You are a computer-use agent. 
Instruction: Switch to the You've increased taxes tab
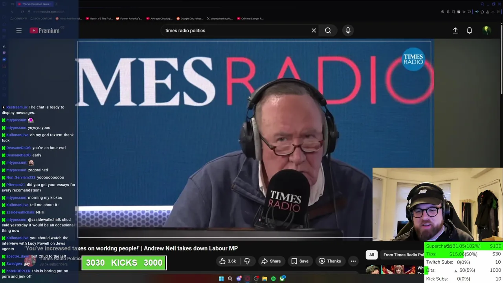coord(35,4)
